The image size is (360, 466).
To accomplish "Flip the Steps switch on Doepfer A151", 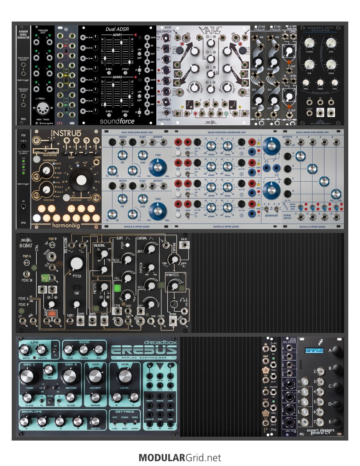I will coord(167,113).
